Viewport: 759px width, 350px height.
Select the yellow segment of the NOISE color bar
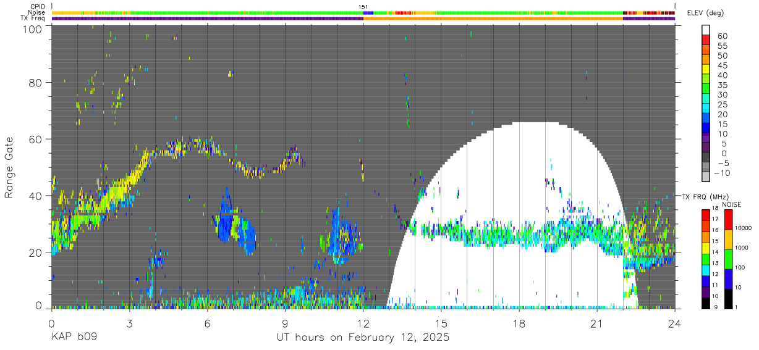tap(728, 240)
